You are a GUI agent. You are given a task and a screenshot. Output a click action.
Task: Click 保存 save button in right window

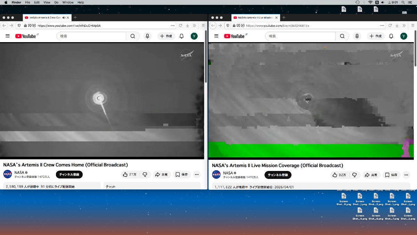(391, 175)
